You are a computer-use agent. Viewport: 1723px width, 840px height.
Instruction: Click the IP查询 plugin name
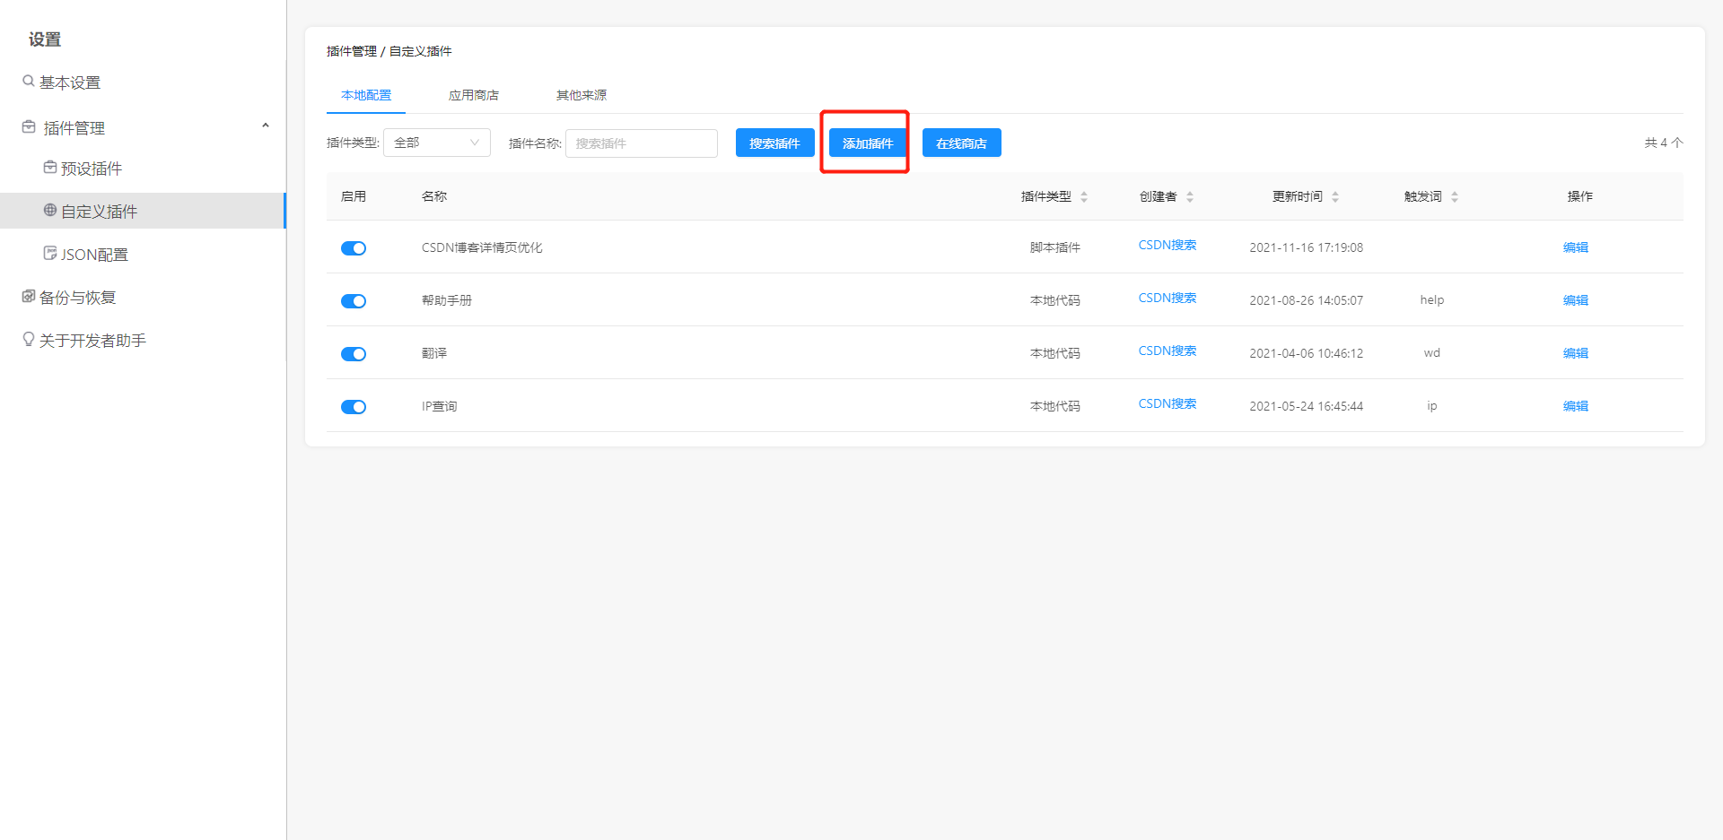[440, 406]
